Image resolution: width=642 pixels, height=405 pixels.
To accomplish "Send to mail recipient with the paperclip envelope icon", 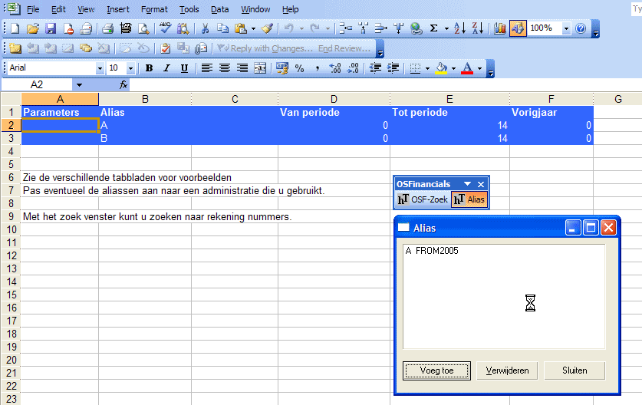I will pyautogui.click(x=201, y=48).
